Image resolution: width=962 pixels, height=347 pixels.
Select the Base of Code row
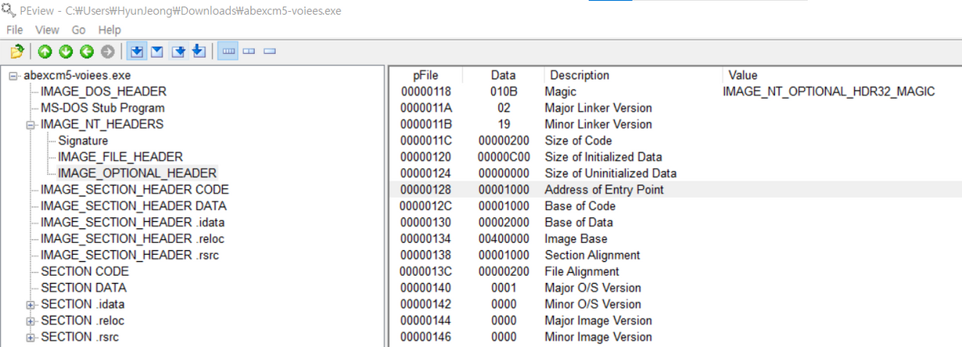coord(676,206)
